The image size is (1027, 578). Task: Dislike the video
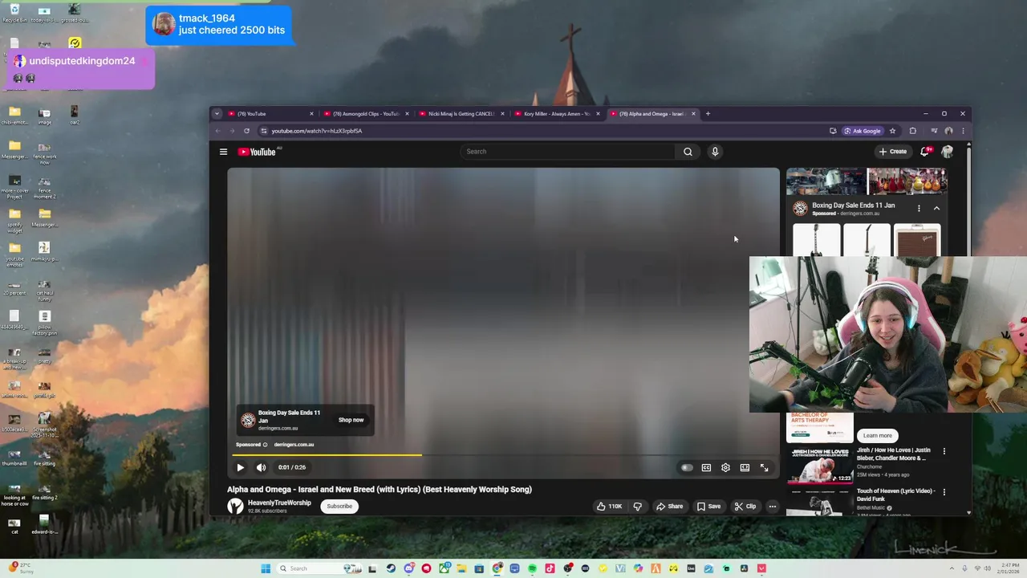[x=638, y=506]
